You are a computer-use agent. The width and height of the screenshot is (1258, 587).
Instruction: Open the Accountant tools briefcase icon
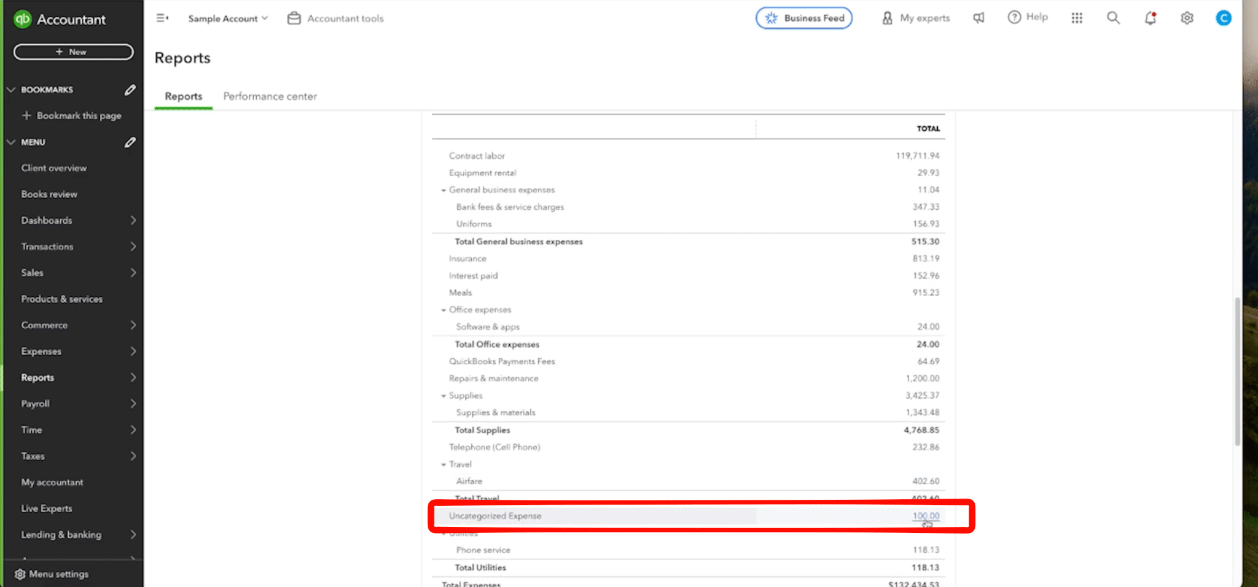tap(294, 18)
